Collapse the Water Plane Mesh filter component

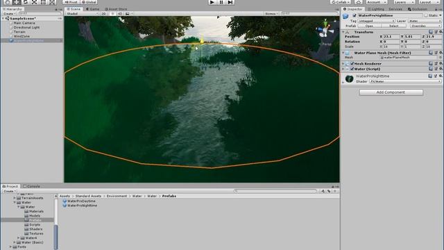click(343, 53)
